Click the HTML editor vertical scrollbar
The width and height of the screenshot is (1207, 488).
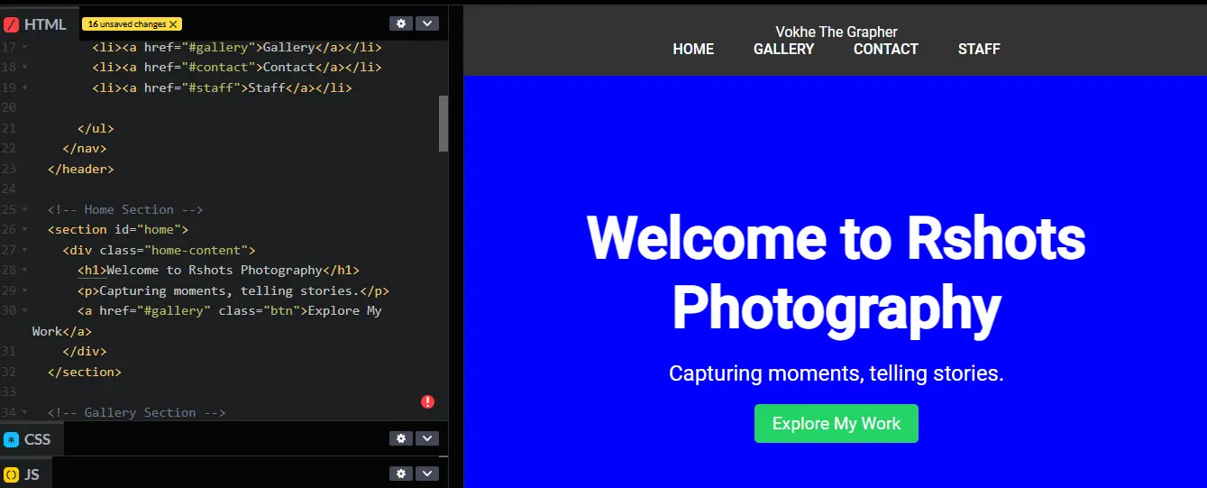[x=443, y=124]
